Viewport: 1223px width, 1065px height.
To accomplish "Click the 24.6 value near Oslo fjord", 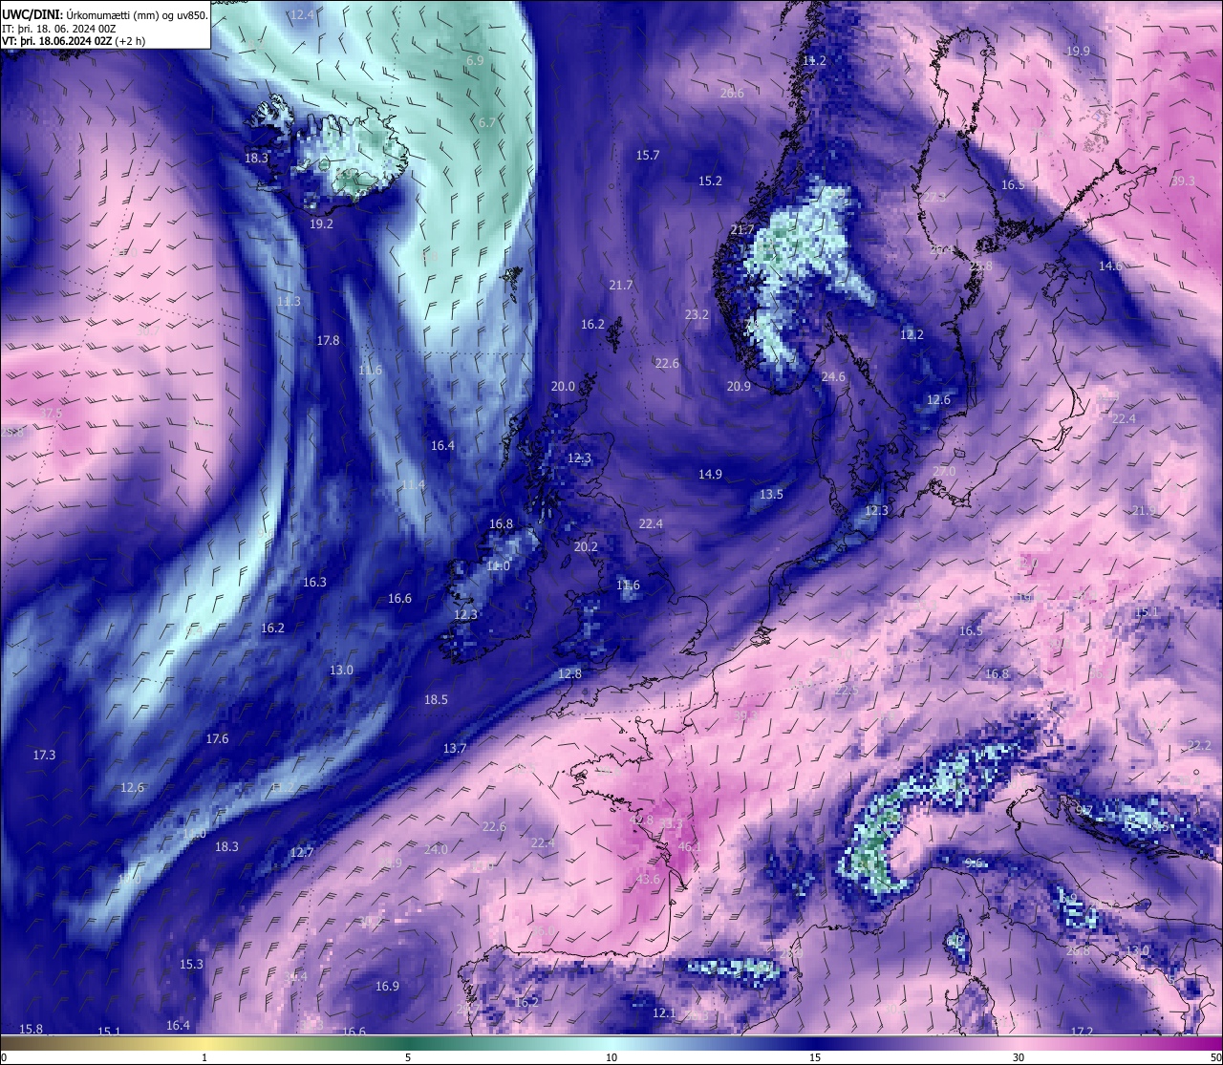I will (833, 376).
